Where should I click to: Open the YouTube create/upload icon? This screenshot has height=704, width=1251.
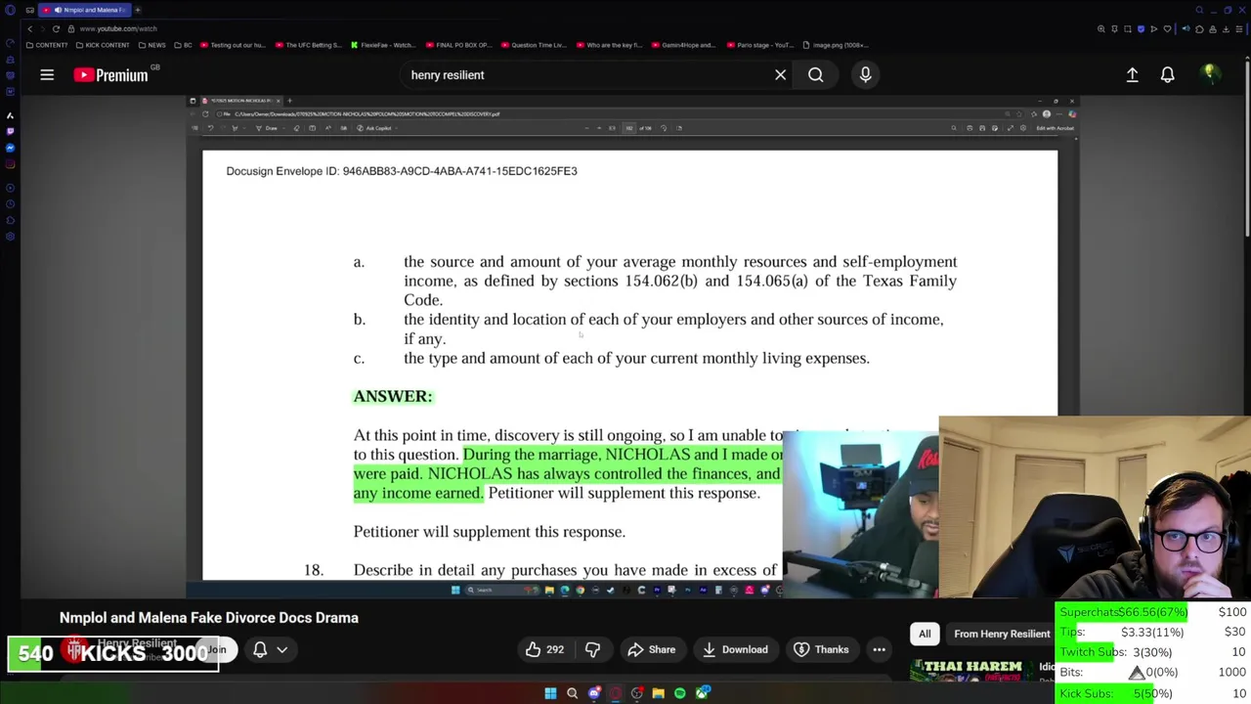coord(1132,74)
